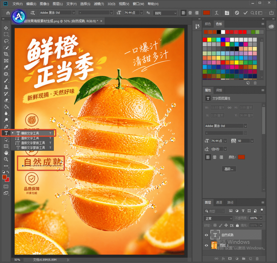Click 颜色 swatch in Properties panel
The height and width of the screenshot is (263, 277).
pos(241,157)
